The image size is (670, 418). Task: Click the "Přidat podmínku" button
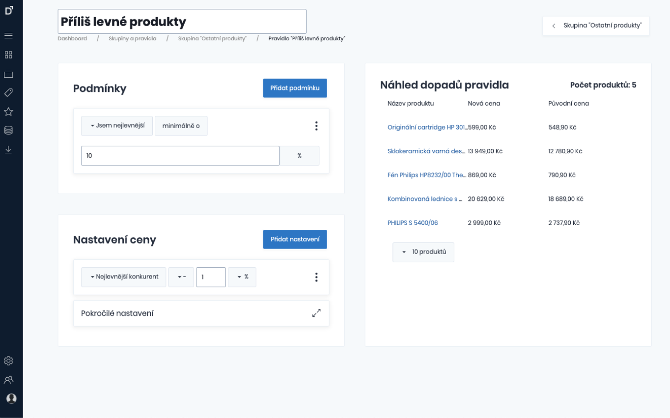[x=295, y=88]
